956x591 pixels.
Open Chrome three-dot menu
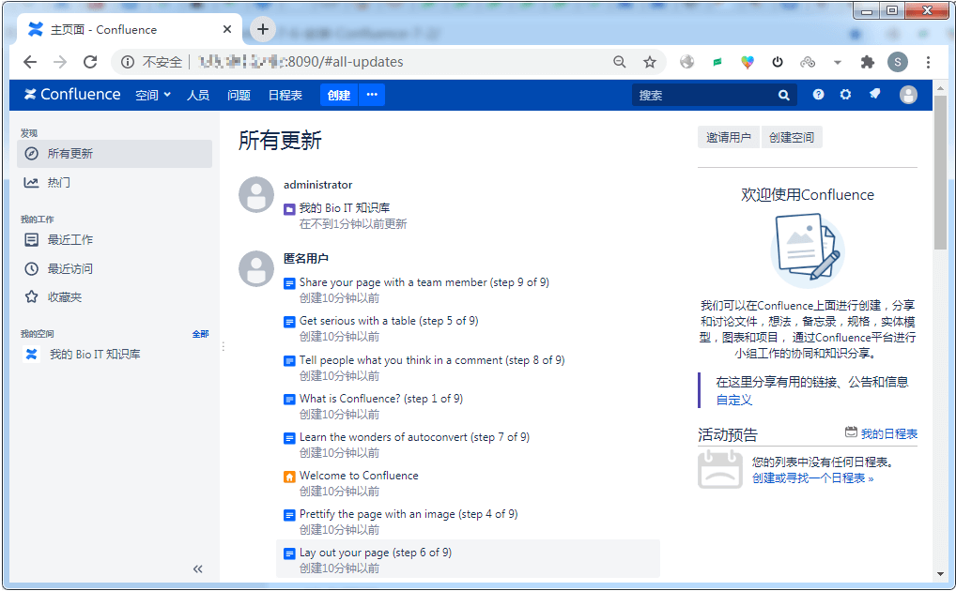tap(928, 62)
